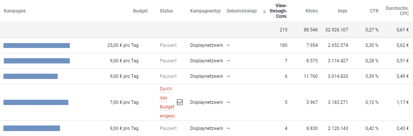Open the campaign with 25,00 € budget

click(36, 45)
